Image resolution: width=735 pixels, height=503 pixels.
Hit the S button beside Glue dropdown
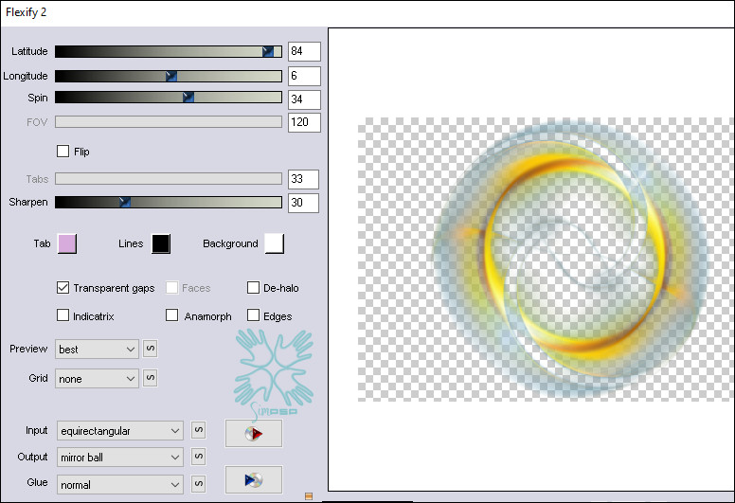pos(198,484)
